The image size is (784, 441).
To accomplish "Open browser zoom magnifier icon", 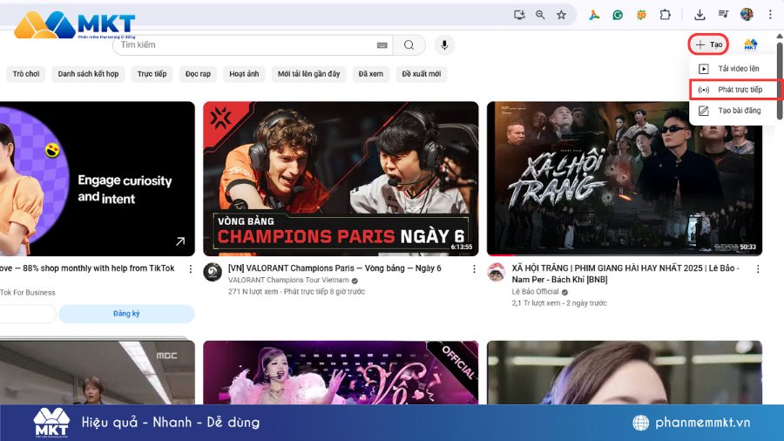I will click(540, 15).
